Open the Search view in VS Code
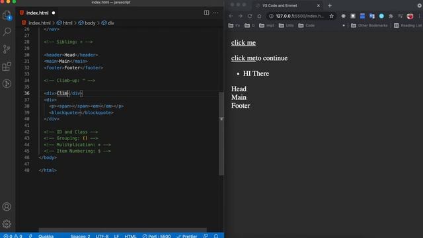The image size is (423, 238). point(7,32)
